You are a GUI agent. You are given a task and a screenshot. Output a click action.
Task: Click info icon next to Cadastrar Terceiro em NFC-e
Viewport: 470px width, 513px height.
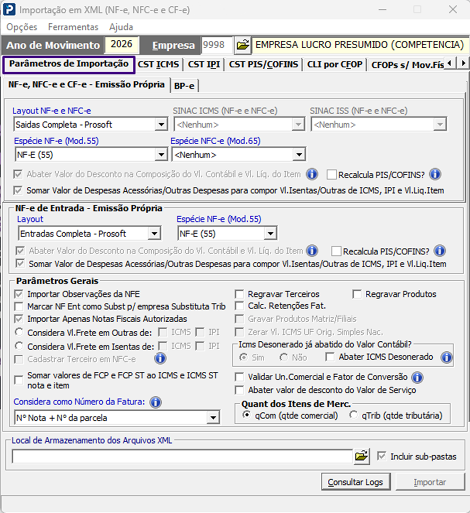click(x=160, y=359)
